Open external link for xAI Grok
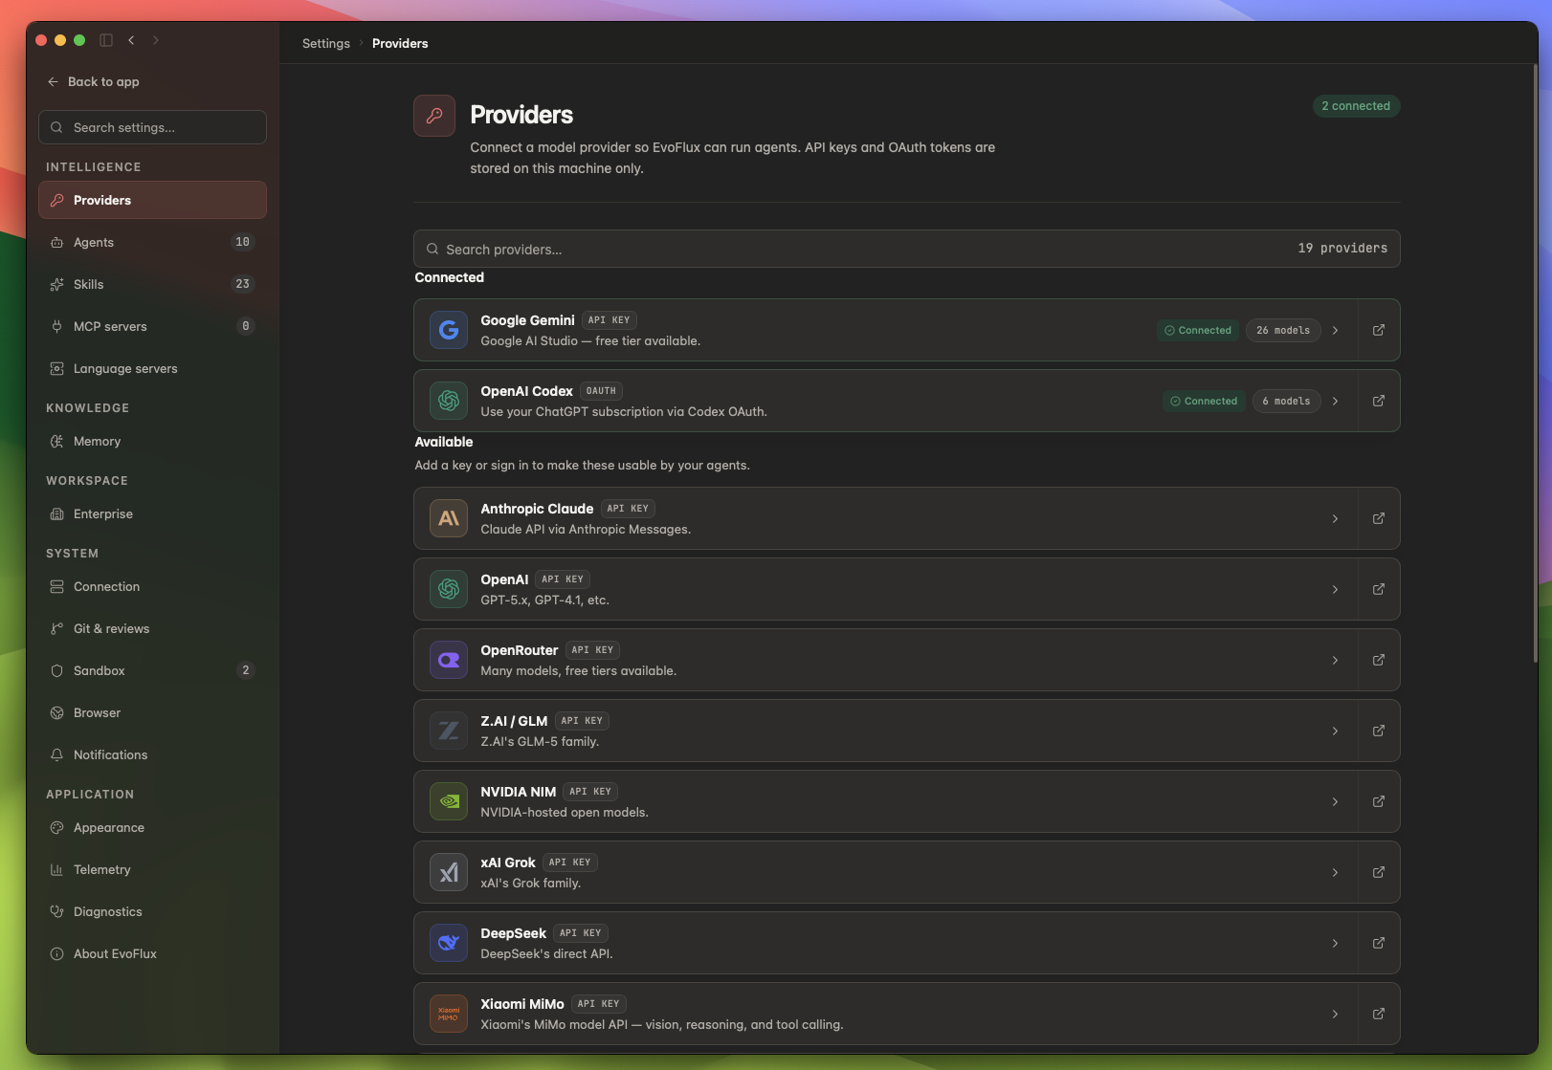The height and width of the screenshot is (1070, 1552). tap(1378, 872)
